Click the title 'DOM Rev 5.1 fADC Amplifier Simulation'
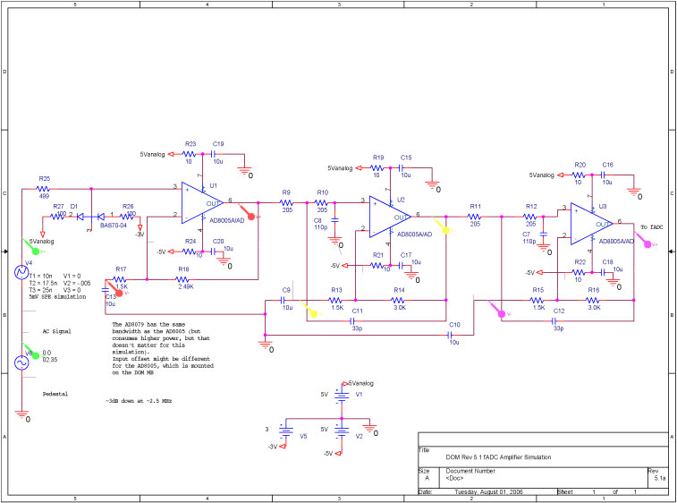 click(x=498, y=457)
